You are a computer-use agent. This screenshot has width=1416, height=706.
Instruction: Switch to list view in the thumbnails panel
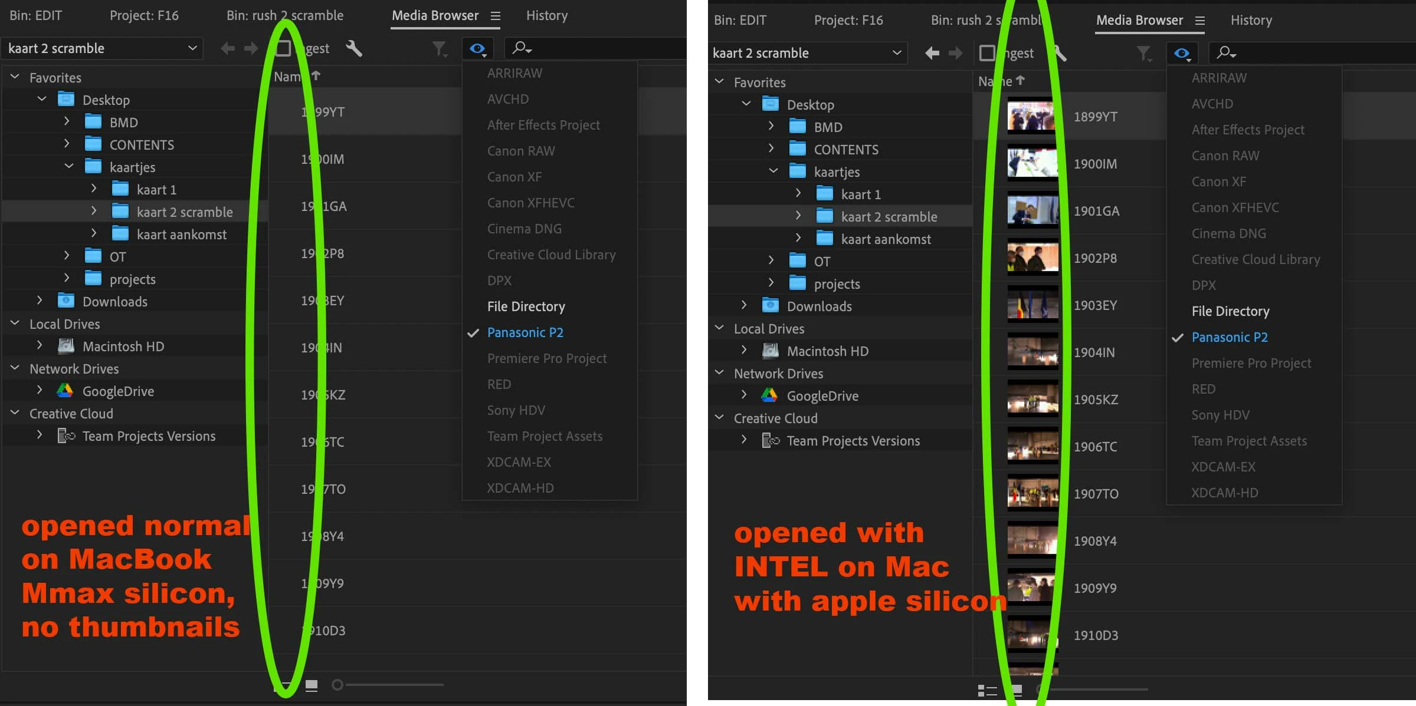click(986, 690)
